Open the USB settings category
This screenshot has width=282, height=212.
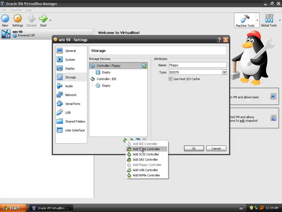pos(71,113)
